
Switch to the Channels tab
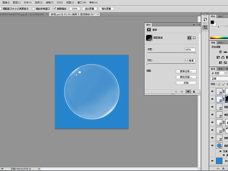tap(220, 69)
